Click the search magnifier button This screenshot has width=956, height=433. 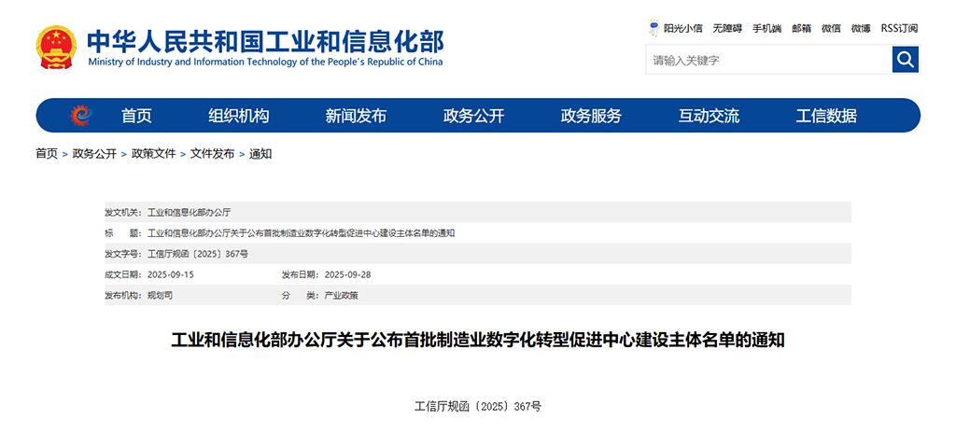point(905,61)
